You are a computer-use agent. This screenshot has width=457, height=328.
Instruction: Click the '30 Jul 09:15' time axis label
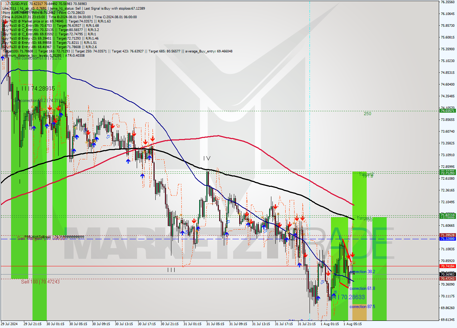(x=101, y=324)
